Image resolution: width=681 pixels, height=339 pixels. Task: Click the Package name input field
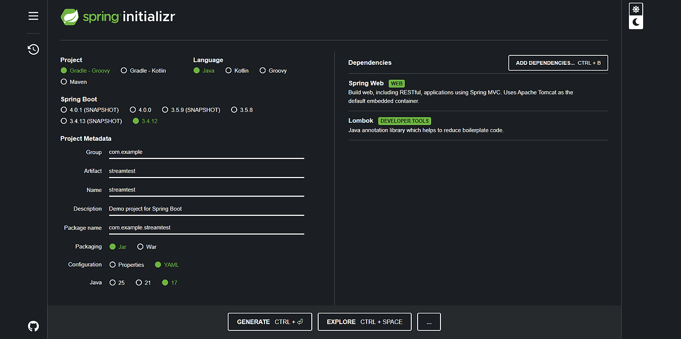click(206, 227)
